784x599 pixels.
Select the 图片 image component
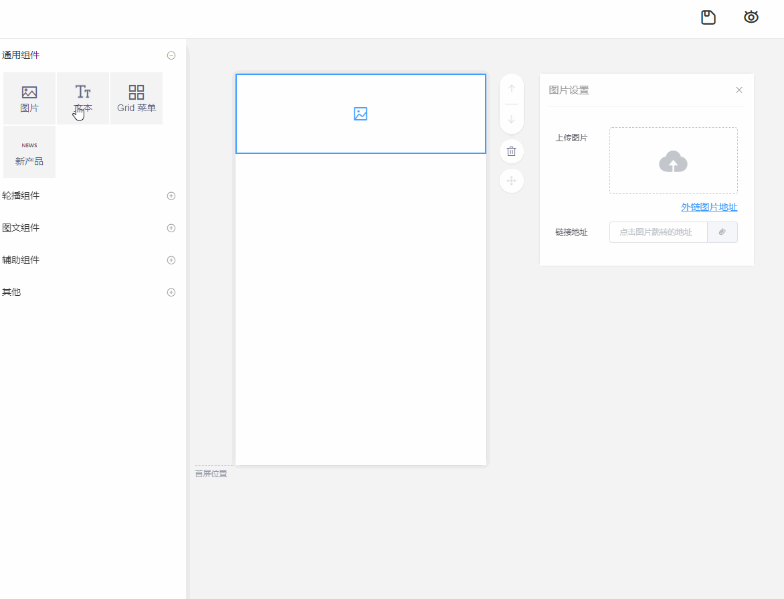point(29,98)
